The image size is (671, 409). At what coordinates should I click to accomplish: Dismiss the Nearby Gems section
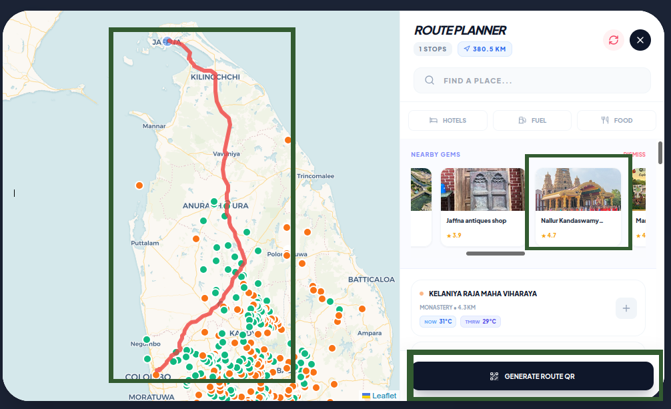[634, 154]
